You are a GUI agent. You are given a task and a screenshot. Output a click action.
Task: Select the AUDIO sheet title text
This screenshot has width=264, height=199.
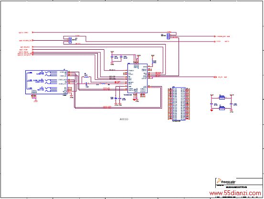[124, 119]
